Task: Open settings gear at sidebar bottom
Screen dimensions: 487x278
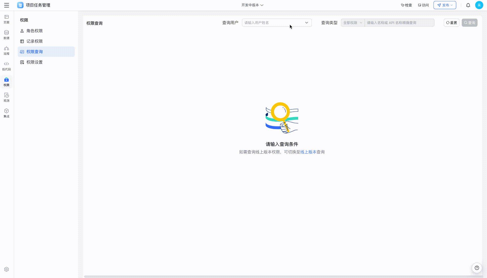Action: 6,269
